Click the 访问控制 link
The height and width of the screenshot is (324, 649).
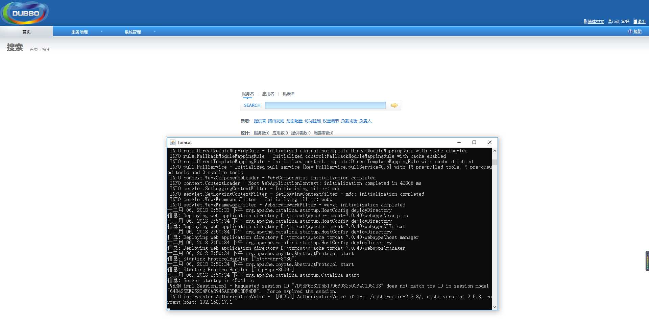312,121
